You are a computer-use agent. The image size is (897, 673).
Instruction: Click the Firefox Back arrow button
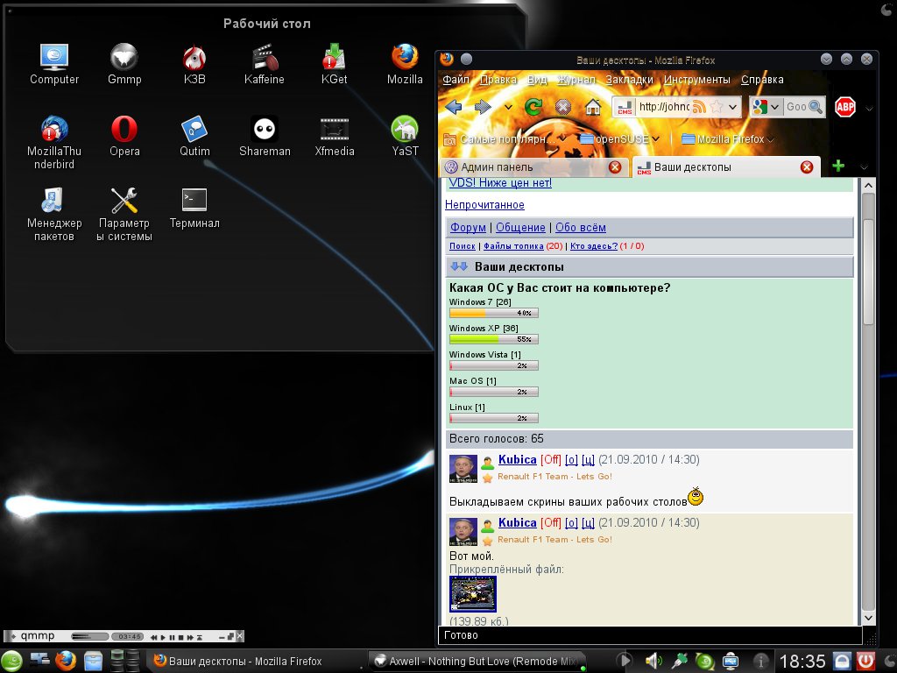(x=453, y=107)
